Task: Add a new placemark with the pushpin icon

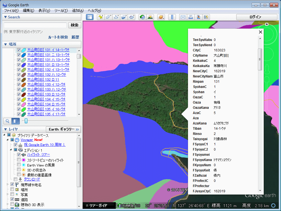Action: click(101, 17)
